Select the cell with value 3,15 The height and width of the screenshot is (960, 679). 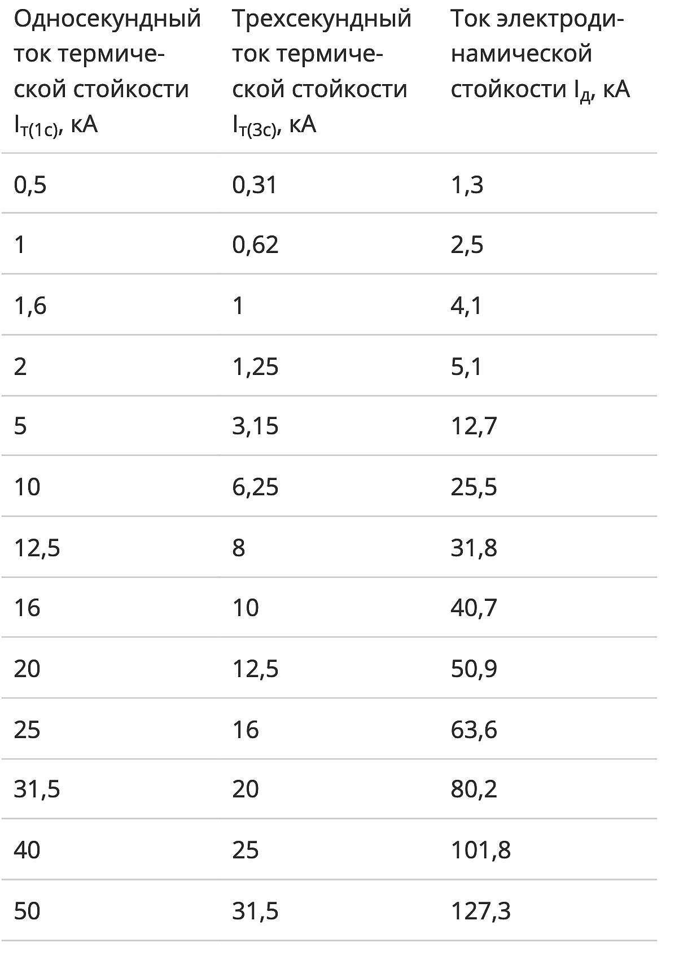click(256, 426)
